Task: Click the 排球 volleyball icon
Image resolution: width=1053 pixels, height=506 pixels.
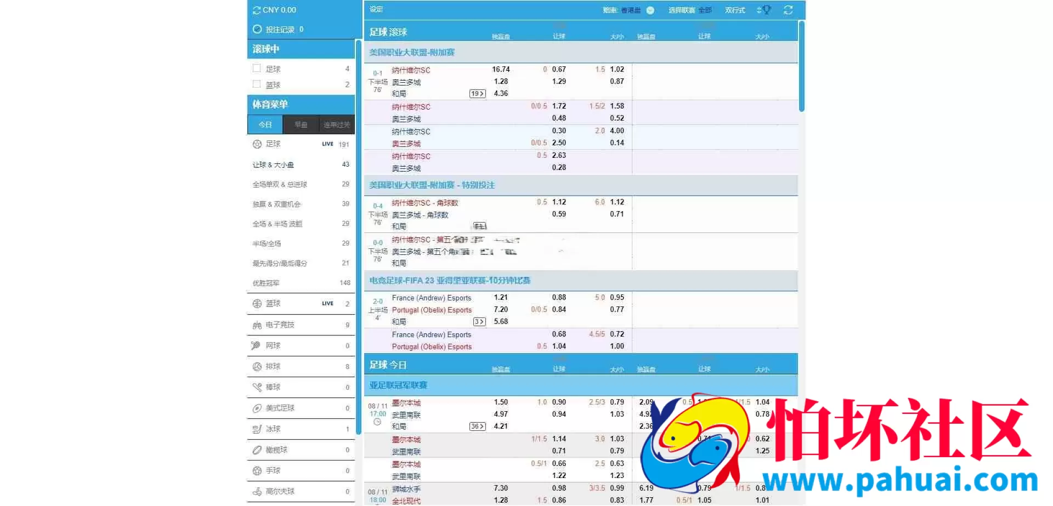Action: click(x=257, y=366)
